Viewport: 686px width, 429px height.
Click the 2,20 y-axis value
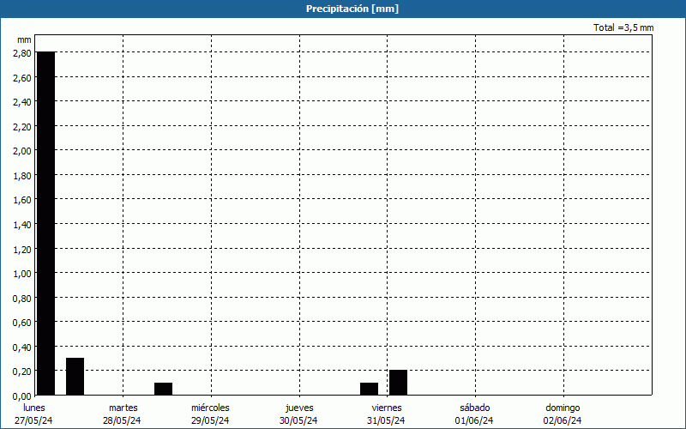pyautogui.click(x=23, y=126)
